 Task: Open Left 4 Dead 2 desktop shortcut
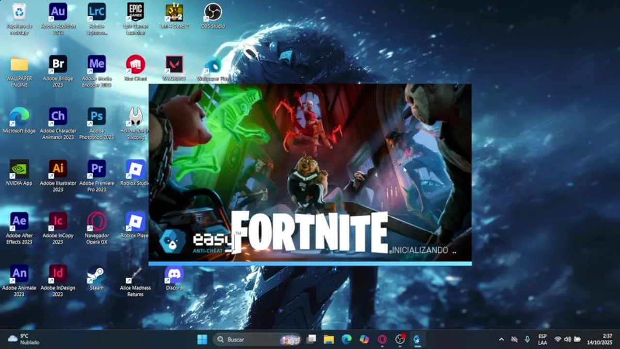[174, 16]
